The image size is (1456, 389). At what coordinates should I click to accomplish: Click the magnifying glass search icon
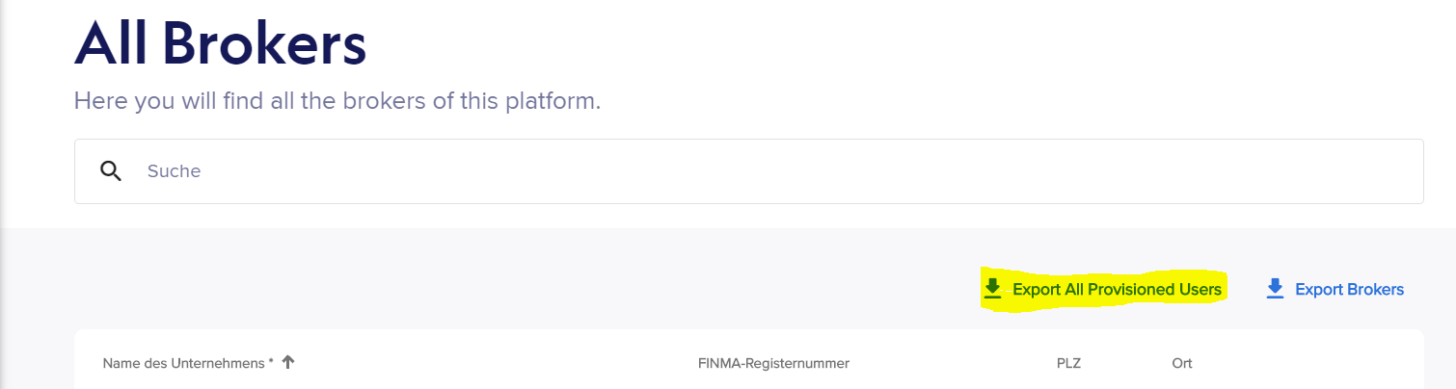point(111,171)
